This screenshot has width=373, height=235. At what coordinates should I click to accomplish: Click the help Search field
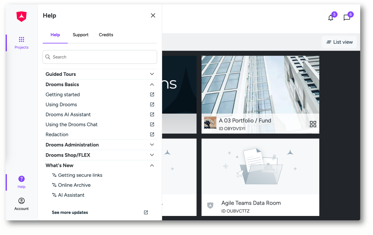click(100, 57)
